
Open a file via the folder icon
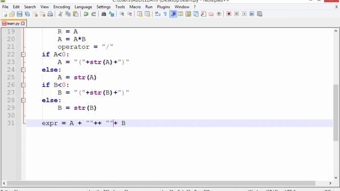click(12, 14)
